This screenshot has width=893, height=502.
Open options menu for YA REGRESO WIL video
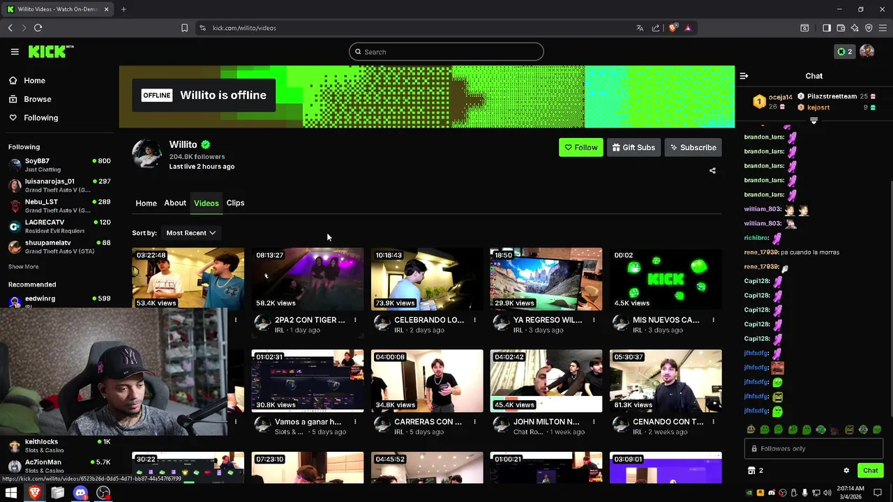pos(594,320)
